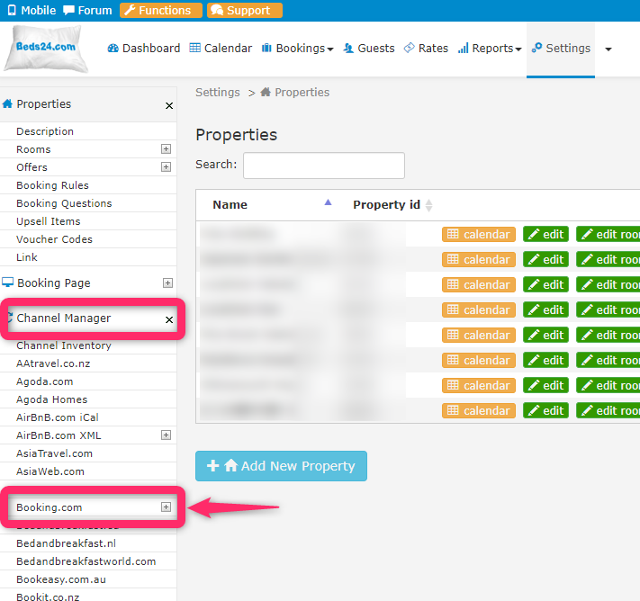Open Booking Questions in the sidebar
The image size is (640, 601).
tap(64, 203)
